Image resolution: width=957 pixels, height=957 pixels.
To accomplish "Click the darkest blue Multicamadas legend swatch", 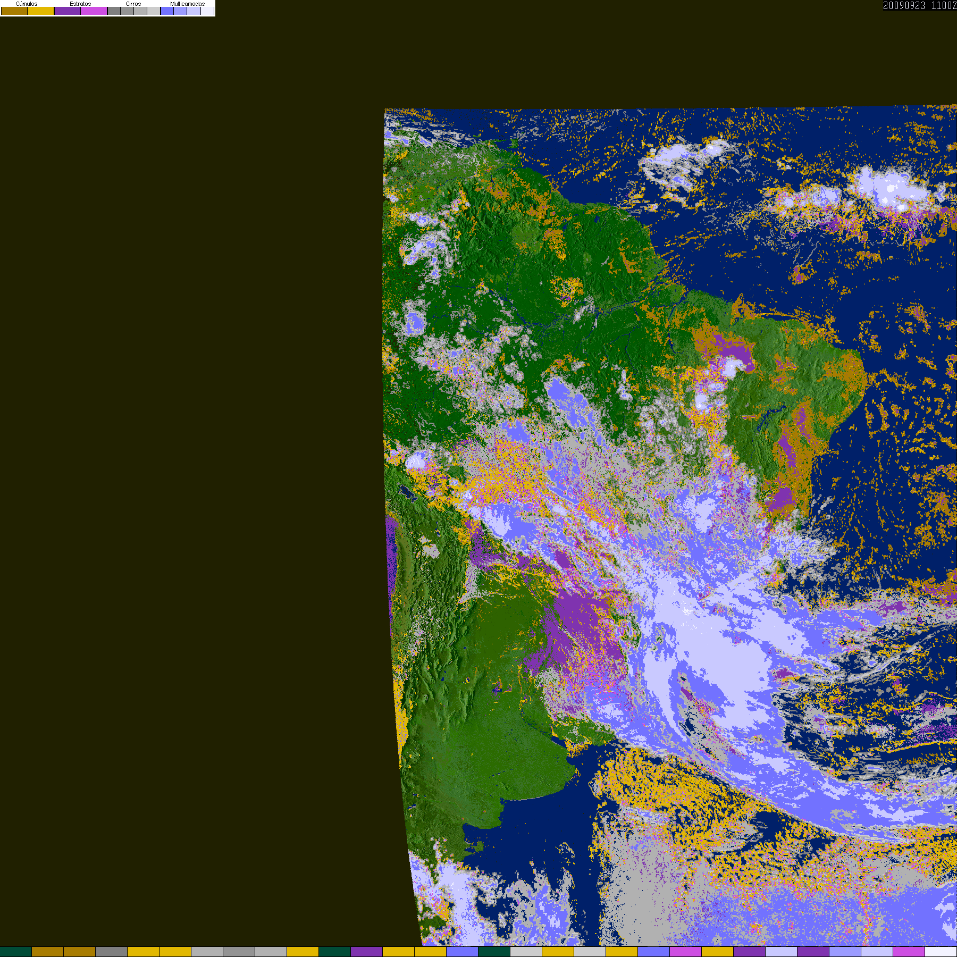I will [x=167, y=11].
